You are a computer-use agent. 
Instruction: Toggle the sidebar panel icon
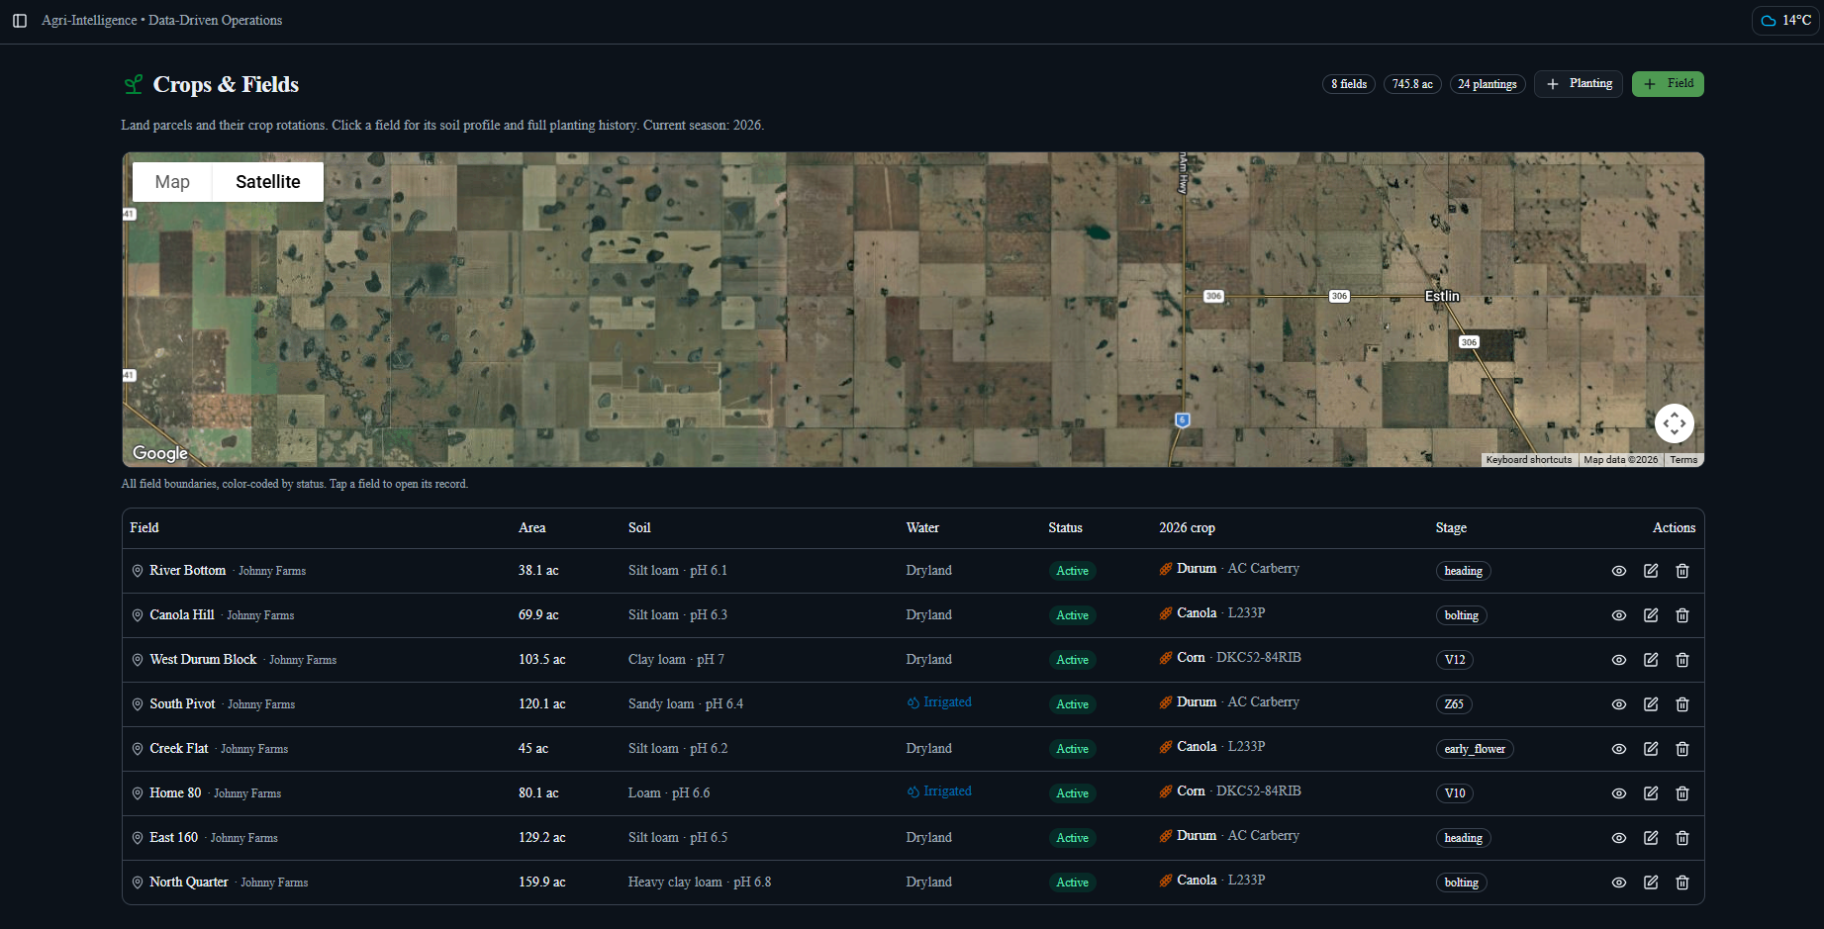click(x=20, y=21)
